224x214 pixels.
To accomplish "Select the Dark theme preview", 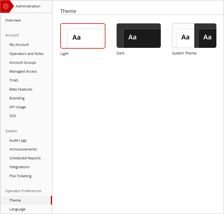I will (138, 35).
